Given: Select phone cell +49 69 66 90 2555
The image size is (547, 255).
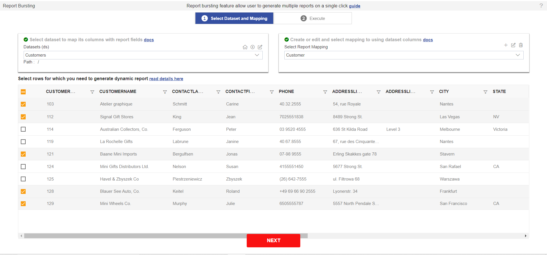Looking at the screenshot, I should (x=297, y=191).
